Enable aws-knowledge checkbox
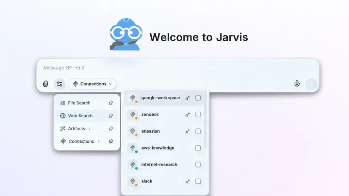This screenshot has width=349, height=196. tap(198, 148)
